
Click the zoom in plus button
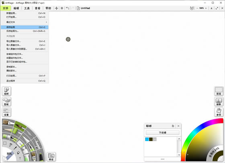point(206,8)
